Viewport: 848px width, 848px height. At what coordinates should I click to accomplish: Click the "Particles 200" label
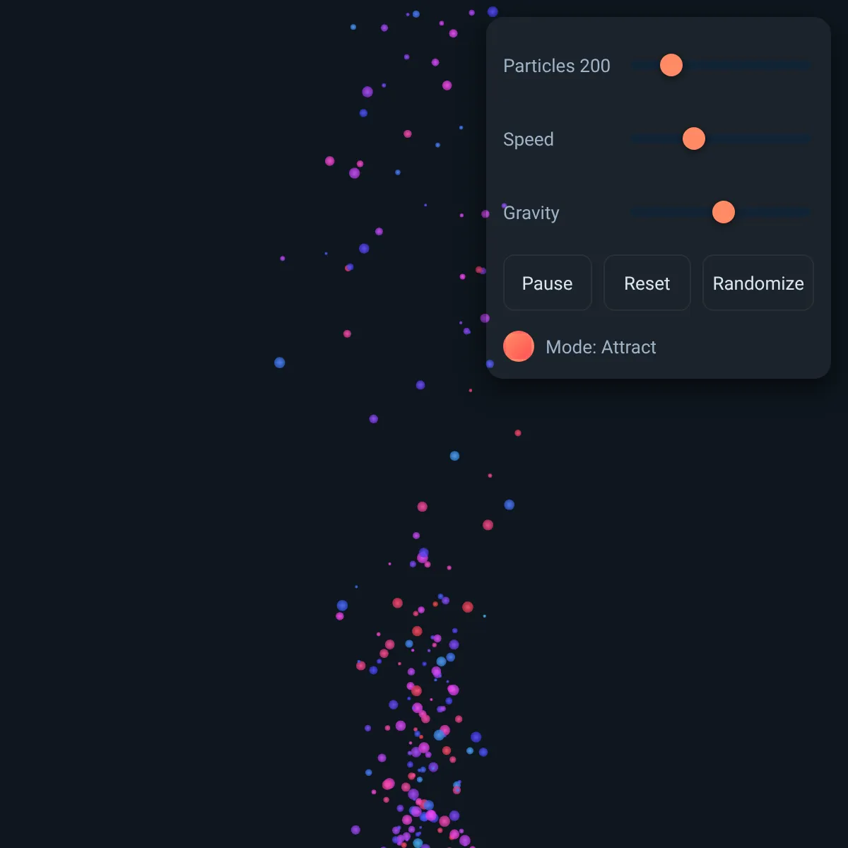point(557,66)
